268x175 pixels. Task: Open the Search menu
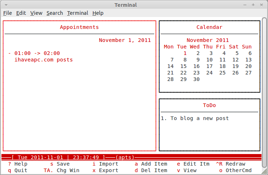point(55,13)
